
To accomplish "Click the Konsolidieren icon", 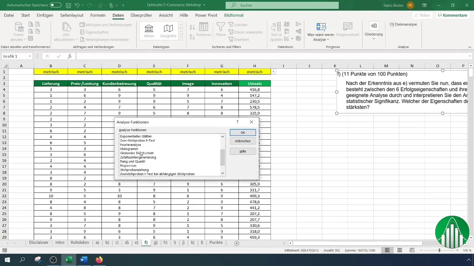I will point(298,24).
